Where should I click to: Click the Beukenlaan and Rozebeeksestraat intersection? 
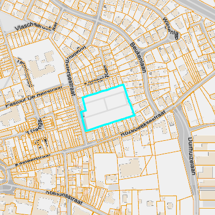[157, 113]
